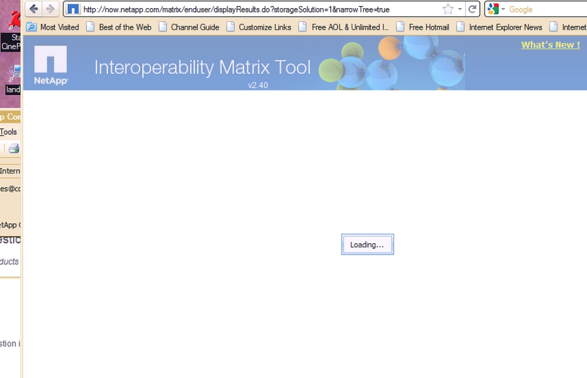Open the Tools menu in background window
587x378 pixels.
(x=8, y=132)
